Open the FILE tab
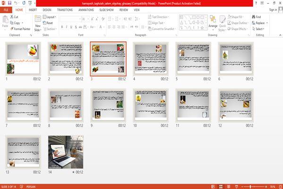The height and width of the screenshot is (189, 283). [6, 10]
